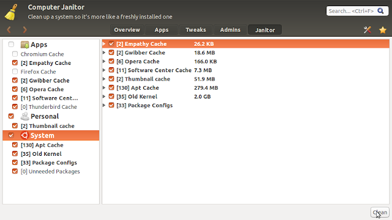
Task: Click the star favorites icon
Action: (382, 30)
